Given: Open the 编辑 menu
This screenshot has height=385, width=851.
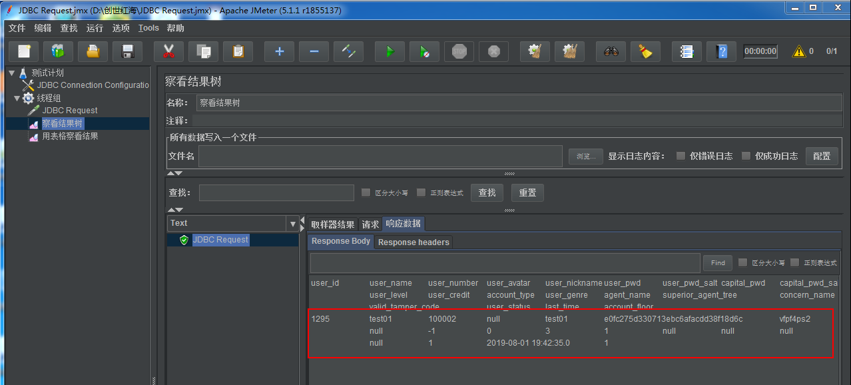Looking at the screenshot, I should [x=43, y=28].
